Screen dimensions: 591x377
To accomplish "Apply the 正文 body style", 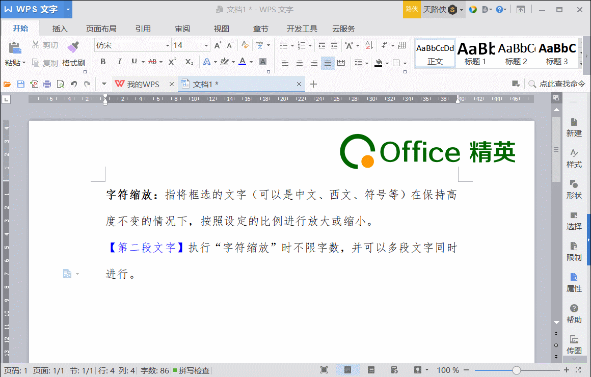I will click(435, 53).
